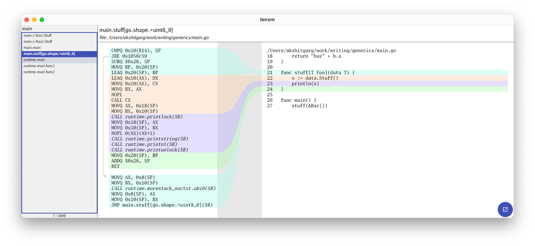
Task: Click the CALL runtime.printlock(SB) instruction
Action: [x=147, y=117]
